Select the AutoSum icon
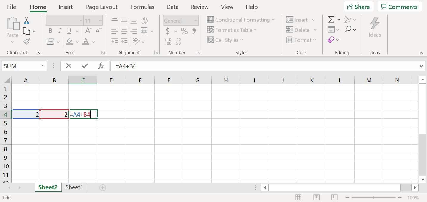The width and height of the screenshot is (427, 202). click(331, 19)
